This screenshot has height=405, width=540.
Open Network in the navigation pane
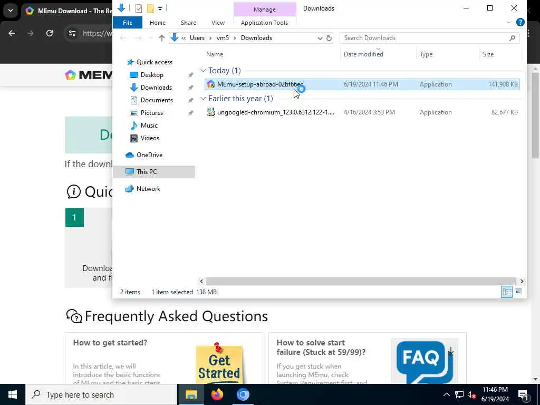point(148,189)
